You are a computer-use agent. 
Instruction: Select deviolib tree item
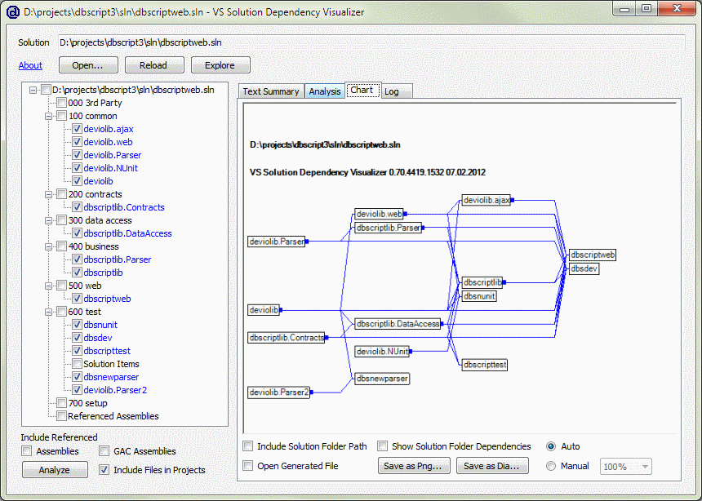click(x=98, y=181)
